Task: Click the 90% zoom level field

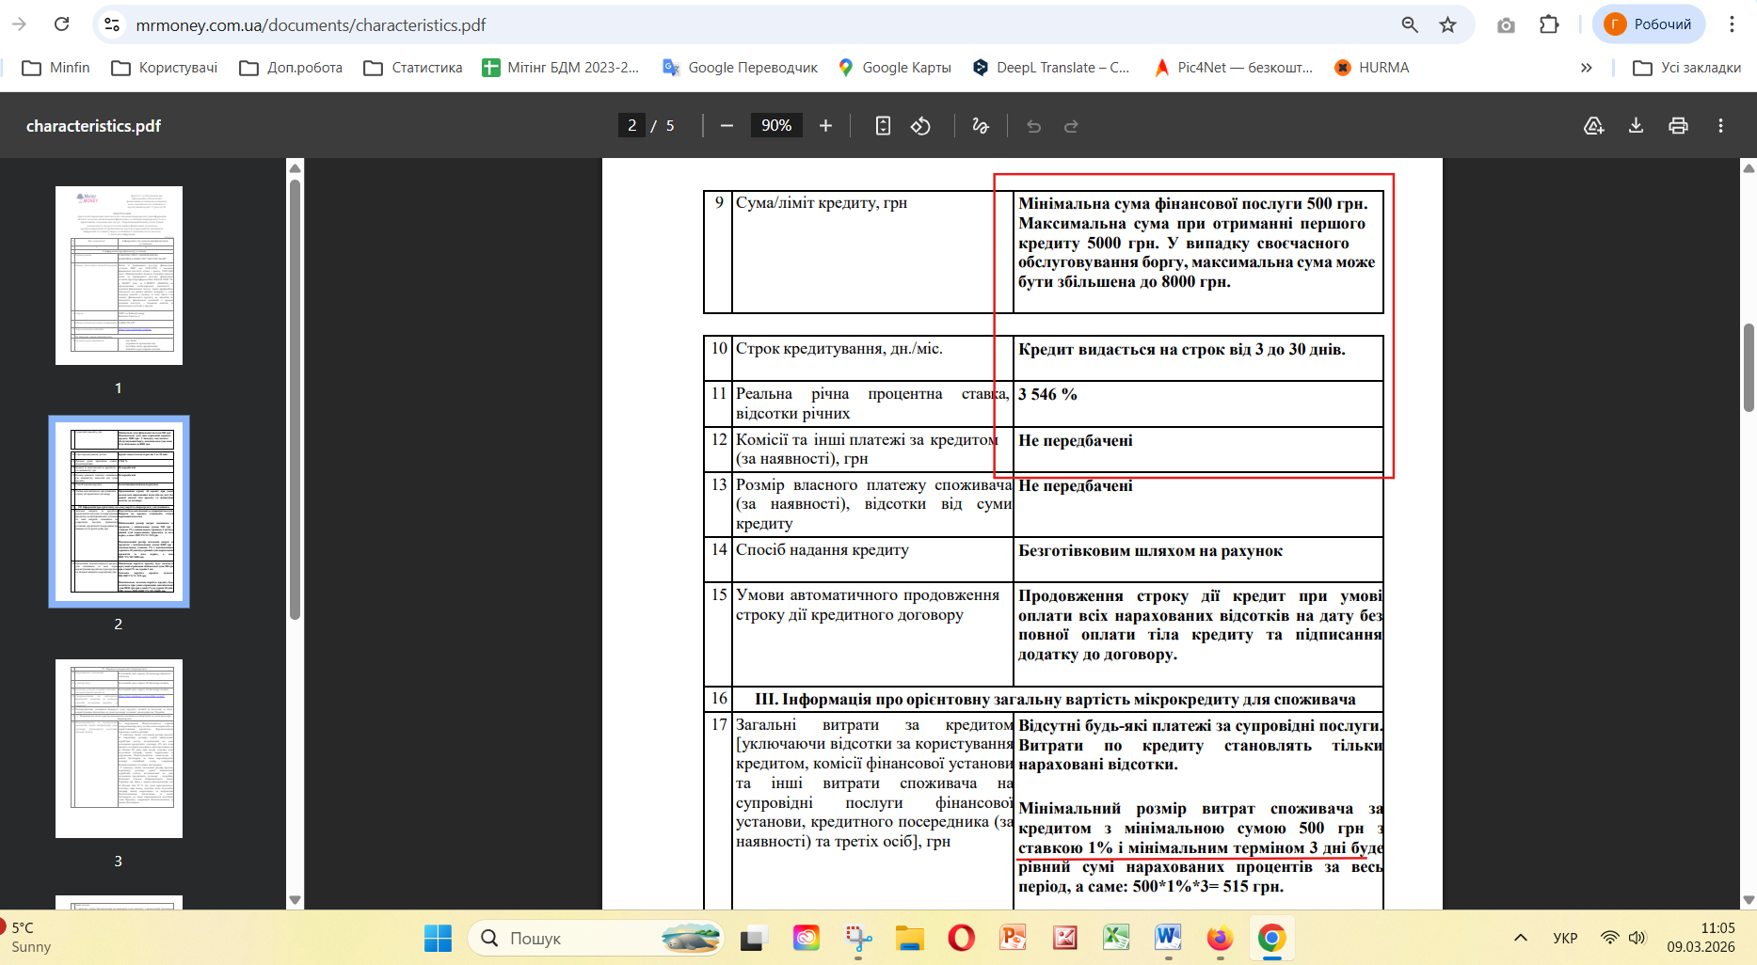Action: (776, 126)
